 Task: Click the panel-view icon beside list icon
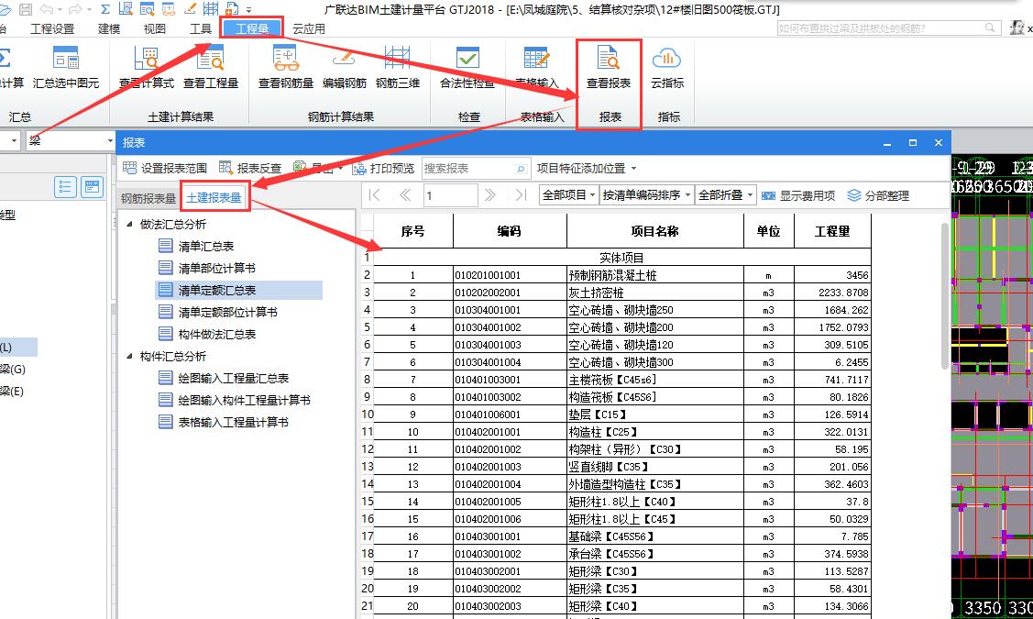(93, 186)
